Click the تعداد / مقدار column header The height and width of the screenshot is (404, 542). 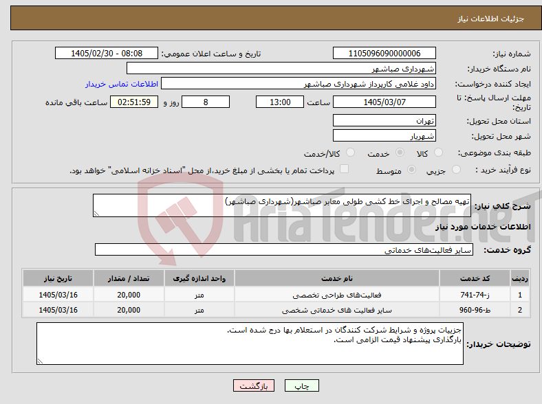tap(129, 278)
